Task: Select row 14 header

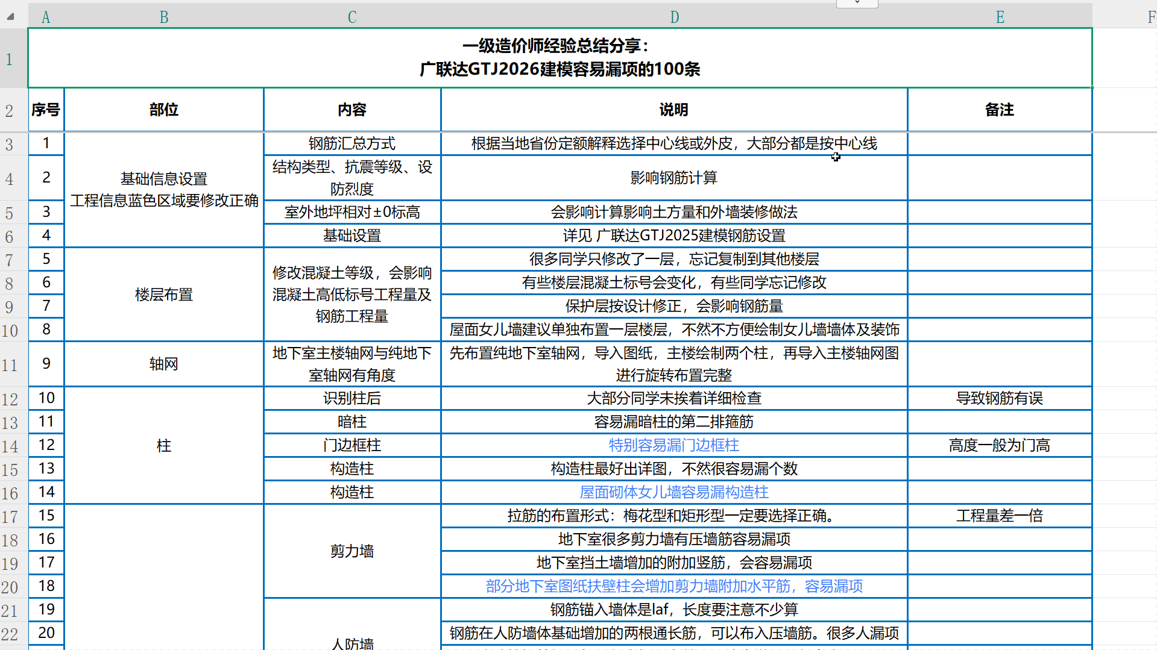Action: (10, 446)
